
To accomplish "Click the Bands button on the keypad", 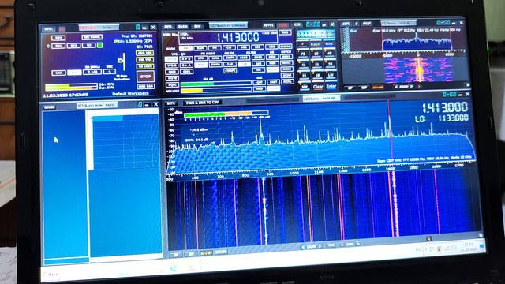I will coord(316,44).
